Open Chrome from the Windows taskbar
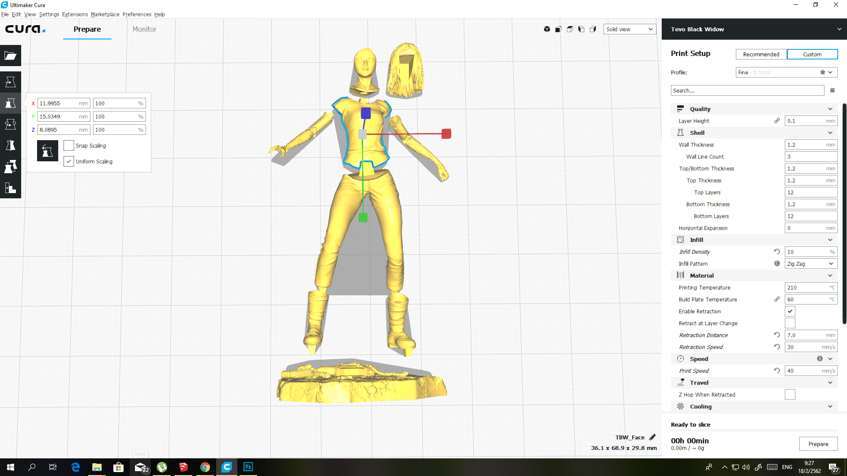 click(x=205, y=467)
